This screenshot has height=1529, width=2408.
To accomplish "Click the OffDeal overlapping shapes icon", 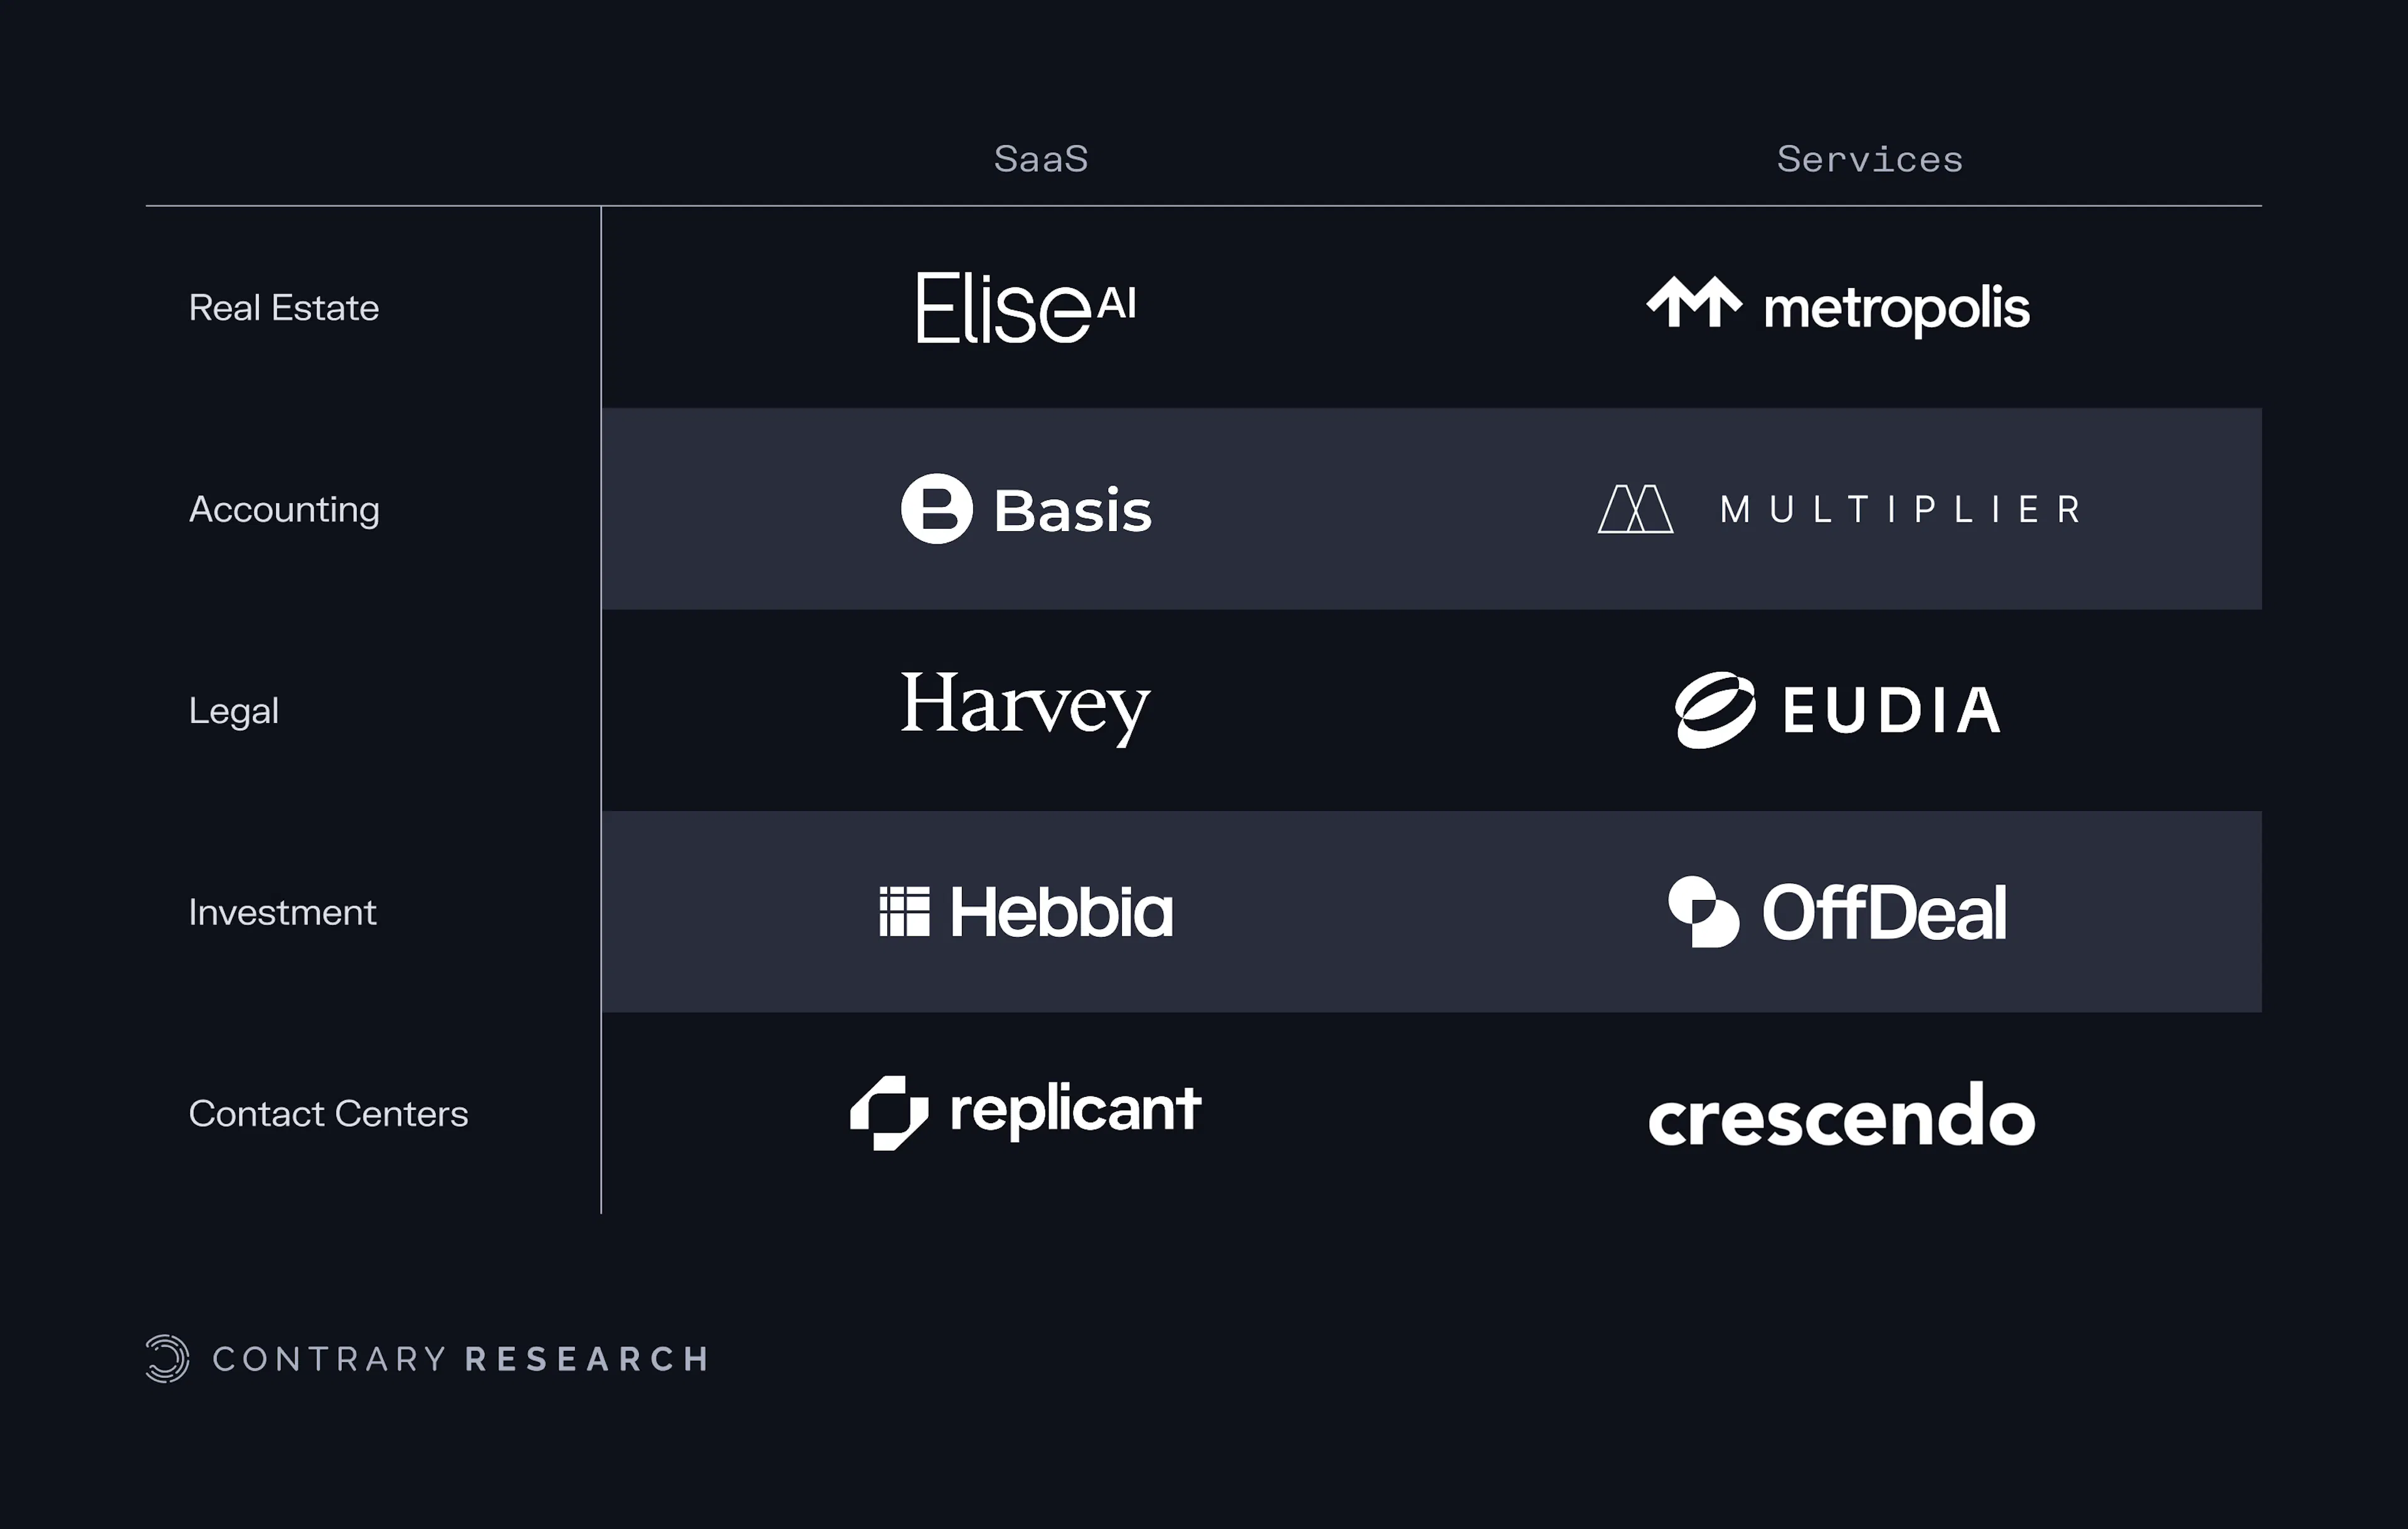I will click(1703, 911).
